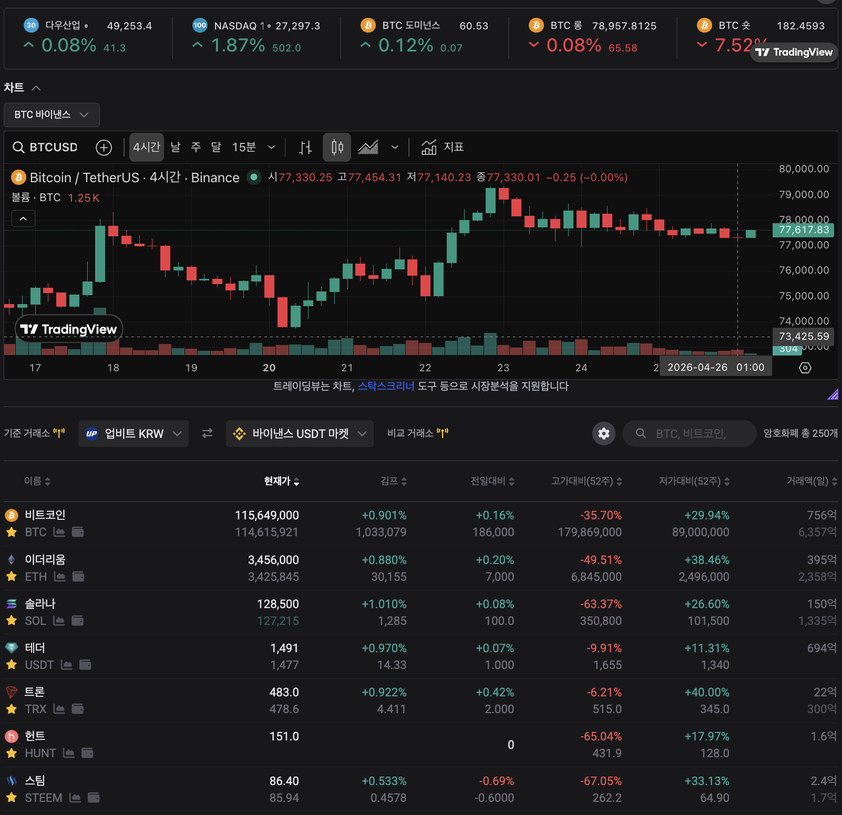Sort the table by 저가대비(52주)

pos(694,481)
